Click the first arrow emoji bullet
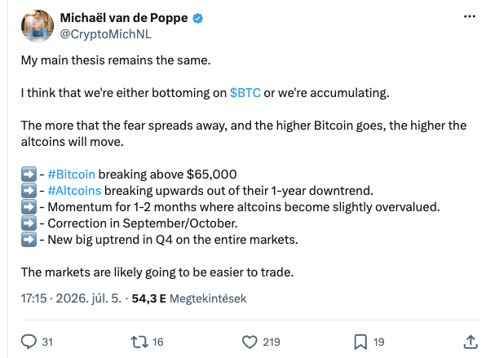Screen dimensions: 495x358 (x=29, y=175)
